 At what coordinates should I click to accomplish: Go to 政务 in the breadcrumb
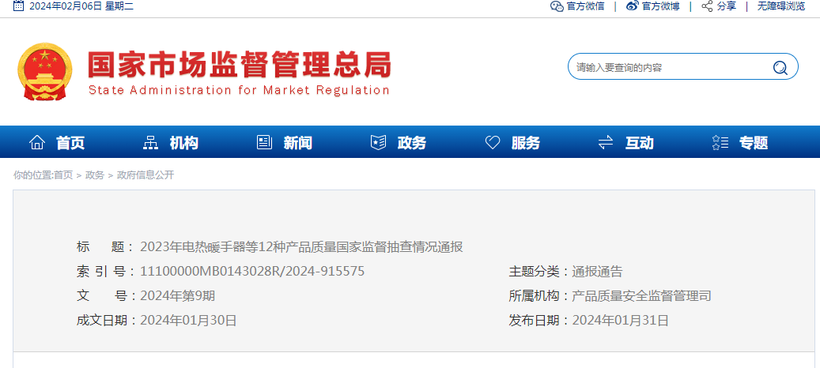tap(95, 175)
